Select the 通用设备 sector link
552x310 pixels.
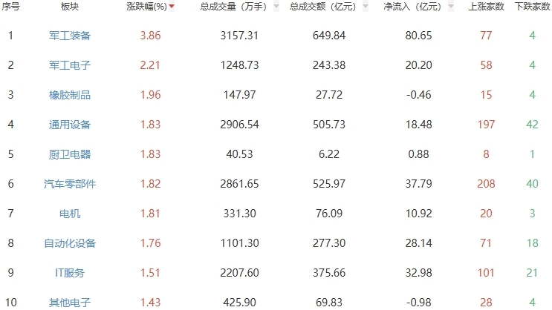70,125
